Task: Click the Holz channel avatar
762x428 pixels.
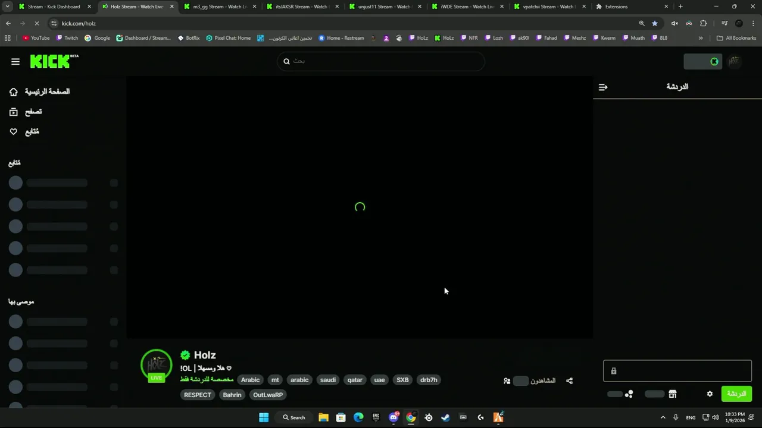Action: pyautogui.click(x=156, y=364)
